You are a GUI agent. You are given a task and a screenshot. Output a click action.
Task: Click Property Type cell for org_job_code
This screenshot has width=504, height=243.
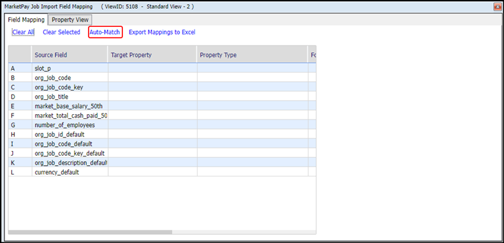click(253, 78)
